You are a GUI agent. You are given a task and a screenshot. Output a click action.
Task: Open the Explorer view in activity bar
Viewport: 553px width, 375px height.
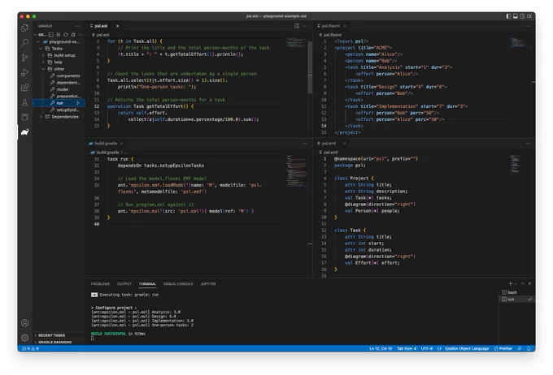click(24, 28)
